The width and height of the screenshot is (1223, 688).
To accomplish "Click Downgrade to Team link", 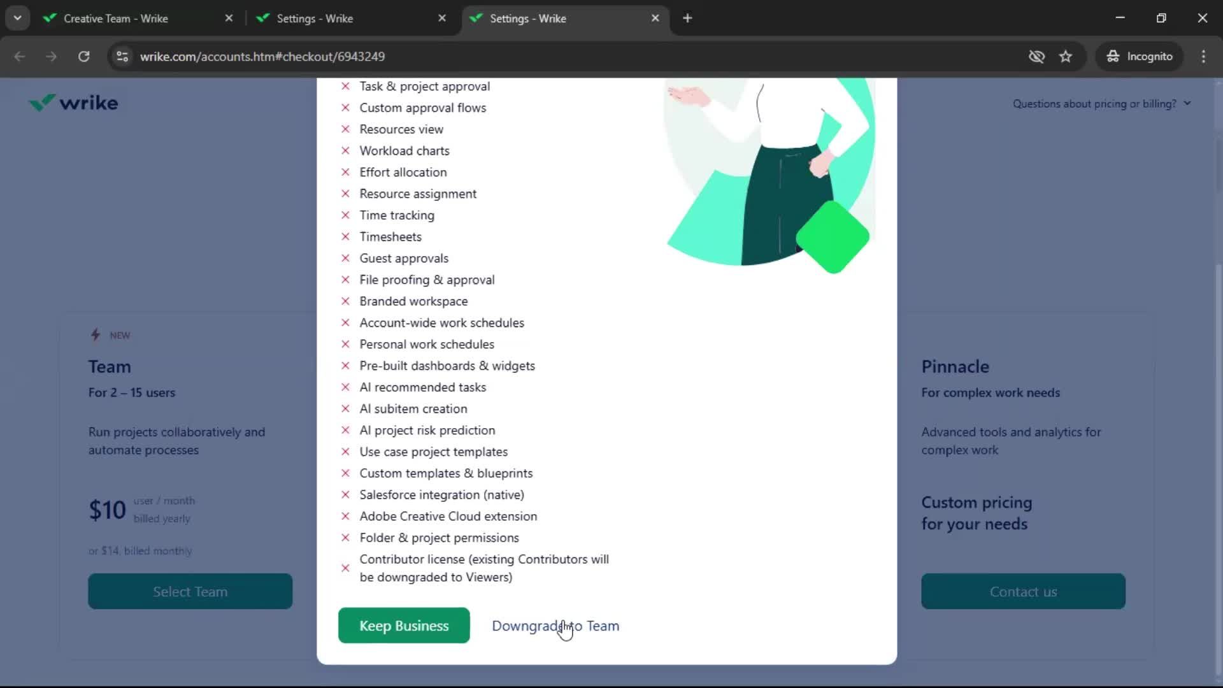I will coord(555,626).
